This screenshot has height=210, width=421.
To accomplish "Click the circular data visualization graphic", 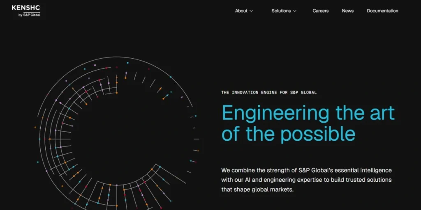I will (x=117, y=133).
